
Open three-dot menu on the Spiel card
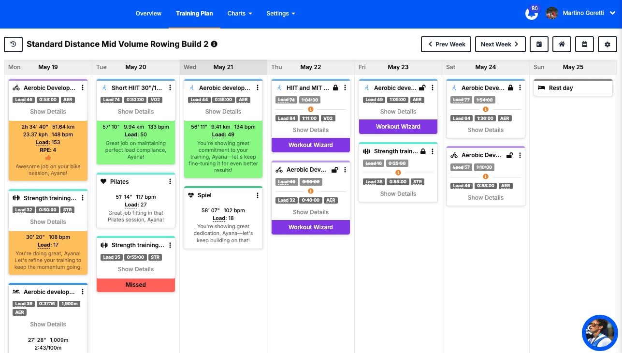[x=258, y=195]
